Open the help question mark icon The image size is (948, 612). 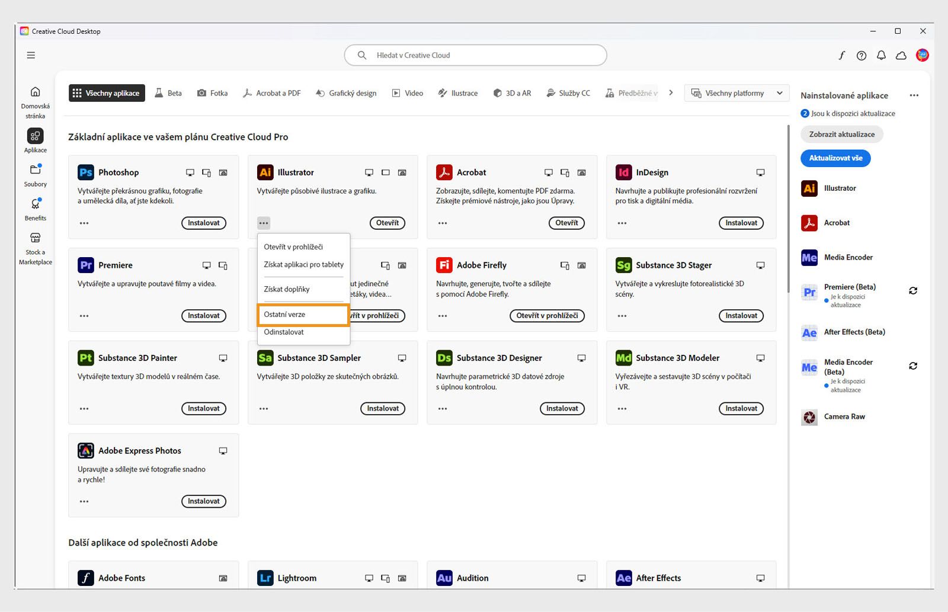861,55
